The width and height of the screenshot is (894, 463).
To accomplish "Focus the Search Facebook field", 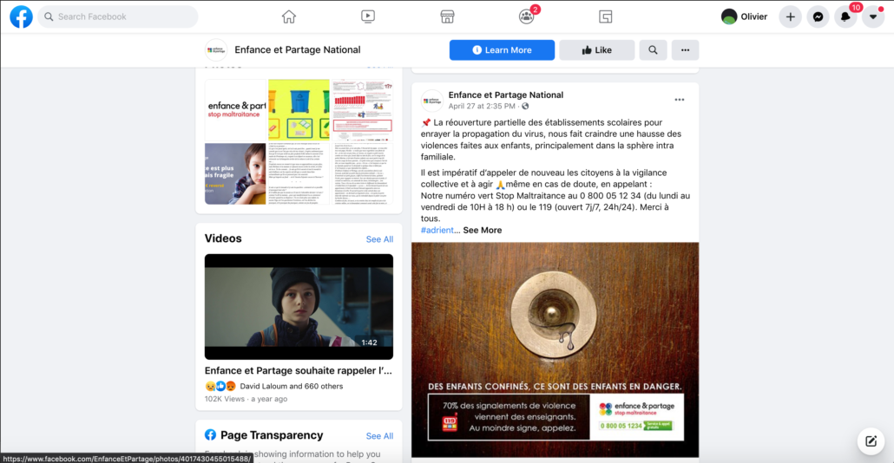I will [x=118, y=16].
